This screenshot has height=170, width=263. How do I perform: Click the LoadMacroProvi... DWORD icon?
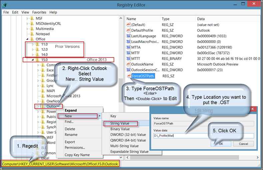coord(128,41)
